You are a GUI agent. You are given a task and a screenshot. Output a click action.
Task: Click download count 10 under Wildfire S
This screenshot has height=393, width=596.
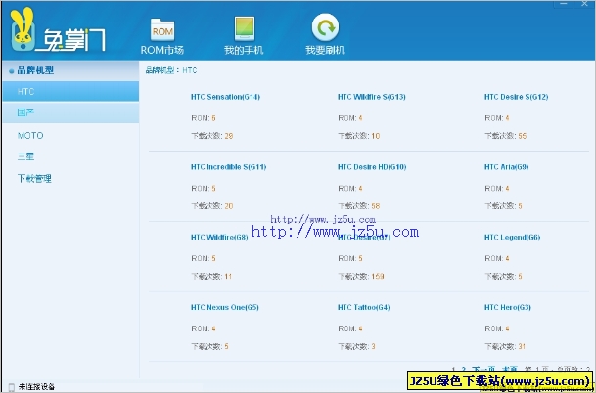coord(376,136)
